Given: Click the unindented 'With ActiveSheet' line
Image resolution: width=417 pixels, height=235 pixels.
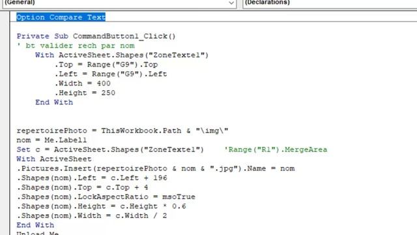Looking at the screenshot, I should (54, 159).
